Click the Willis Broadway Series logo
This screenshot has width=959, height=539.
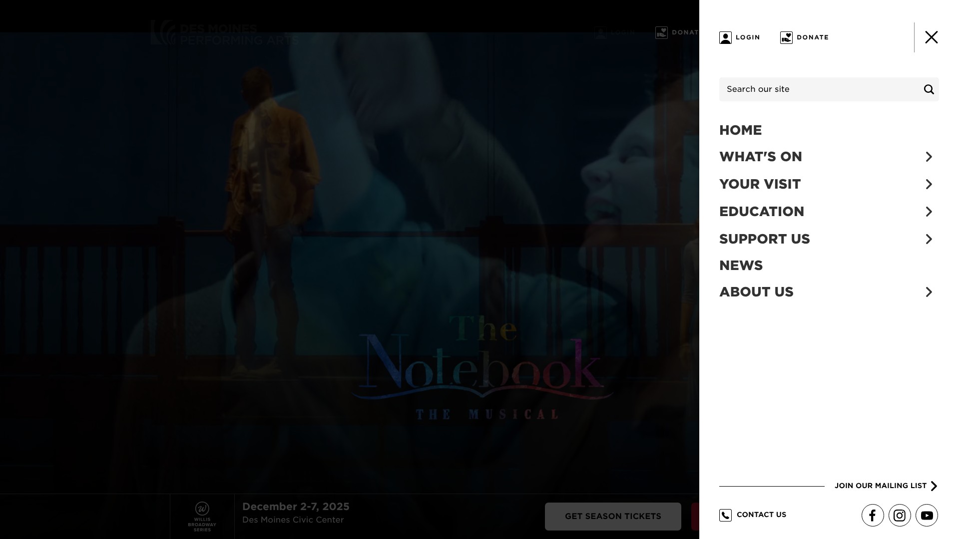click(x=202, y=517)
